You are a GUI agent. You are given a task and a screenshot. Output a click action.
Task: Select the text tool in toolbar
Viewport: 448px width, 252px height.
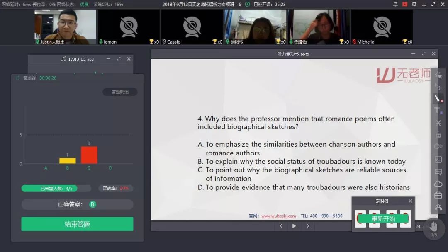pyautogui.click(x=438, y=110)
